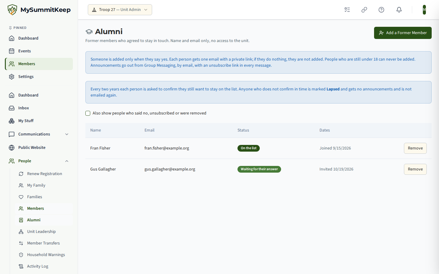The height and width of the screenshot is (274, 439).
Task: Open Settings gear in the sidebar
Action: click(12, 77)
